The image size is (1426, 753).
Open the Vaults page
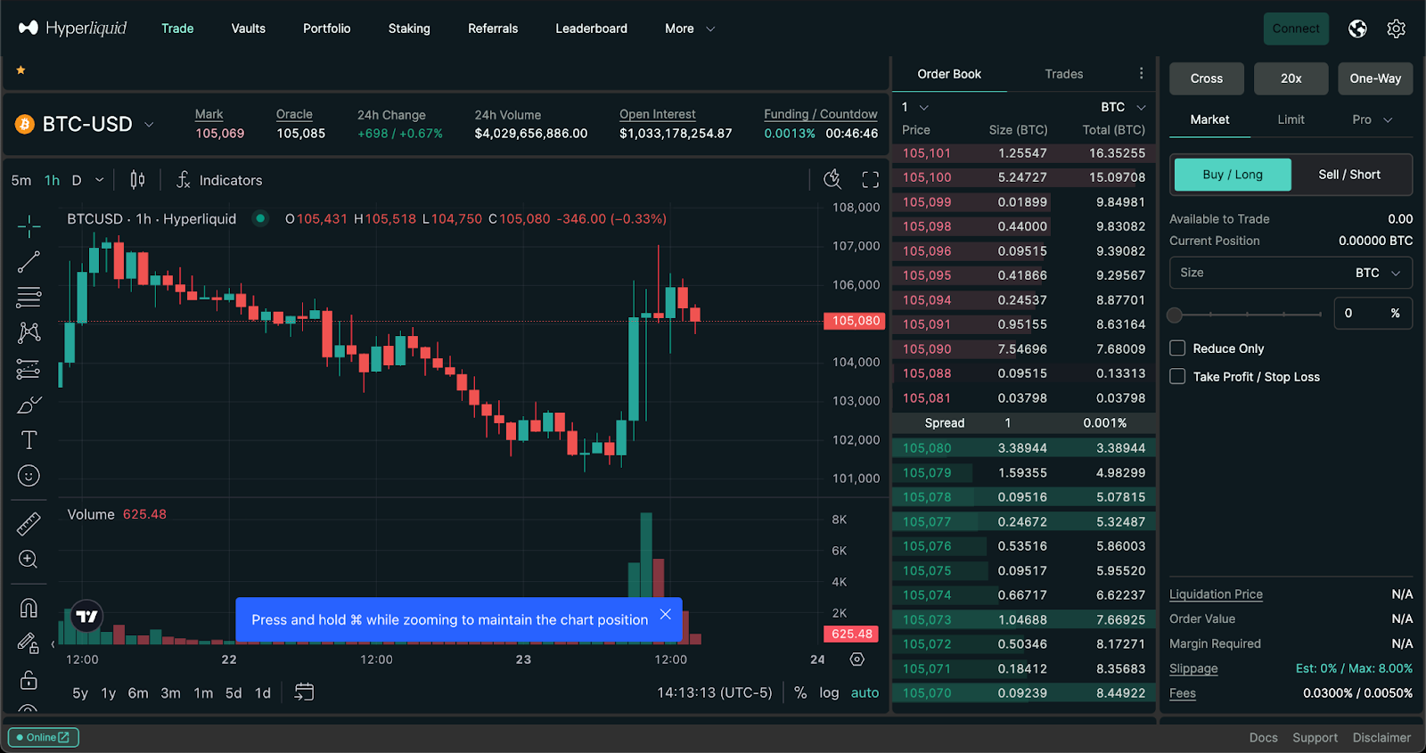(249, 29)
